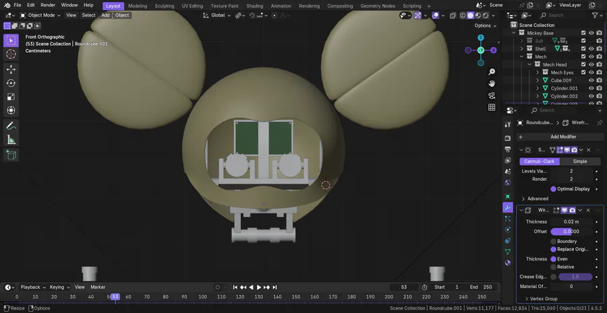
Task: Switch to the Sculpting workspace tab
Action: (165, 6)
